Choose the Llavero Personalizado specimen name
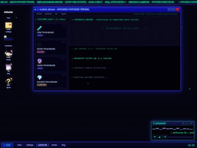The width and height of the screenshot is (197, 148). pos(46,65)
